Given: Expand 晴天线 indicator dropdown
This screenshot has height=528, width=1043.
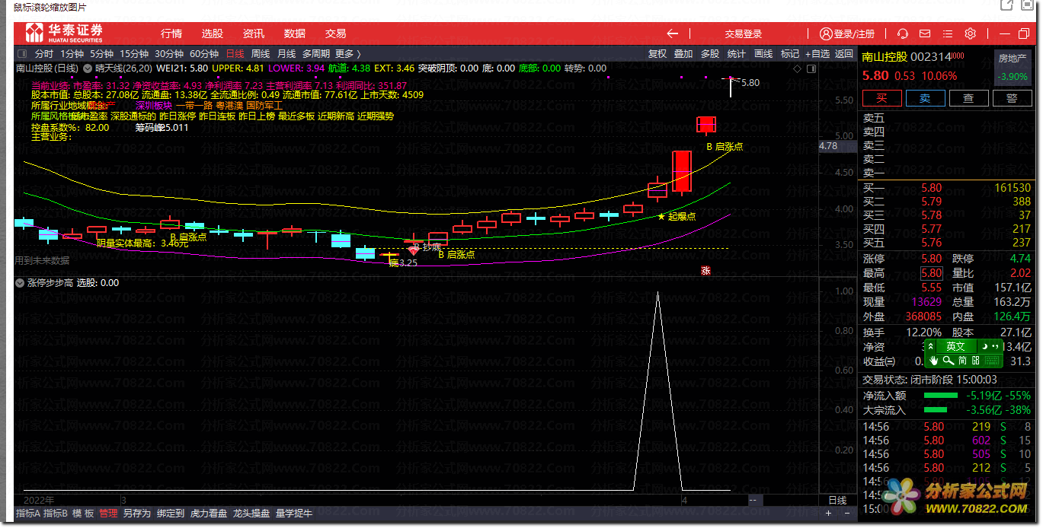Looking at the screenshot, I should [x=86, y=68].
